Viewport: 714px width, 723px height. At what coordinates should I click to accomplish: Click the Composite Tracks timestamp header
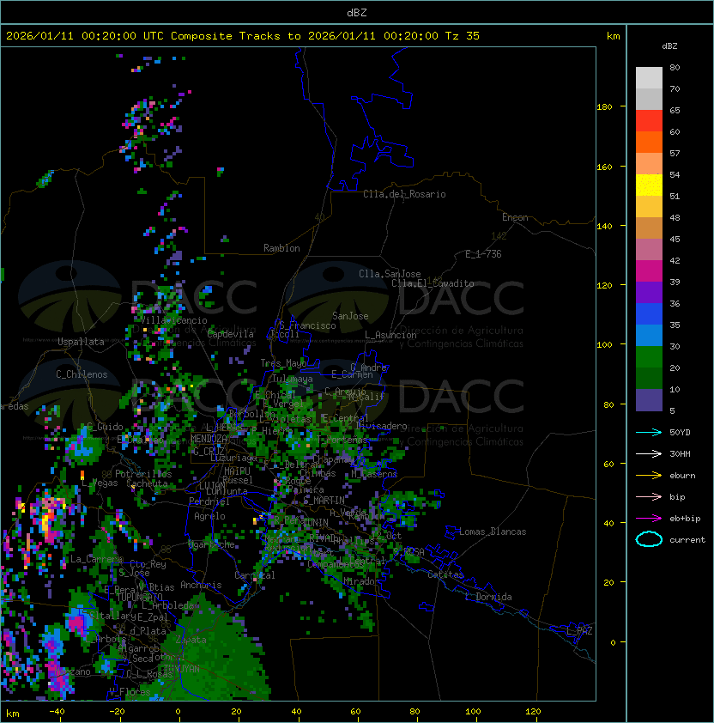click(x=243, y=36)
